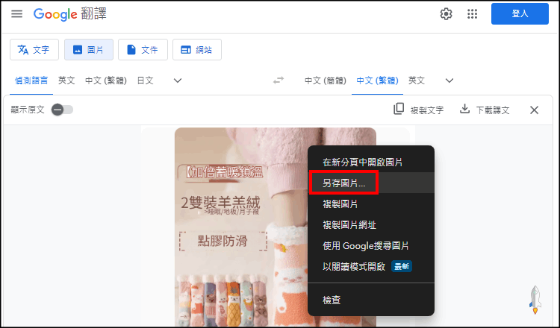Toggle the 顯示原文 switch
560x328 pixels.
[x=62, y=110]
